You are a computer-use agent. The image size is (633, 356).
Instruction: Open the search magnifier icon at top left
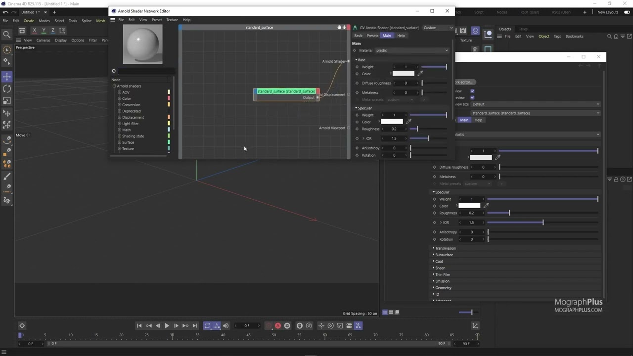coord(6,35)
